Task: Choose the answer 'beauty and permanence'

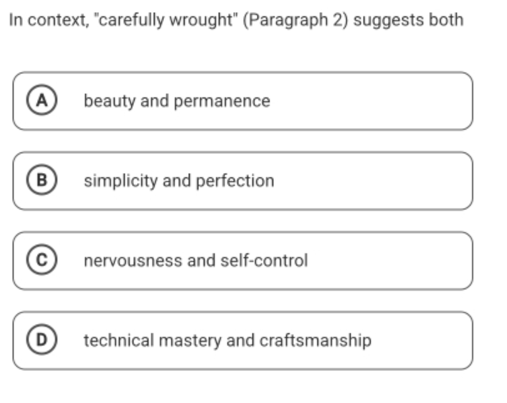Action: pos(177,101)
